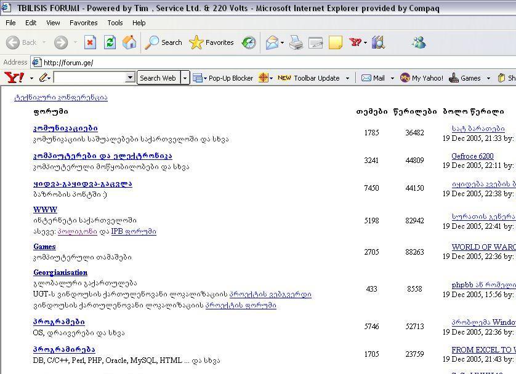Open the Georgianisation forum link
Image resolution: width=516 pixels, height=374 pixels.
[x=60, y=273]
